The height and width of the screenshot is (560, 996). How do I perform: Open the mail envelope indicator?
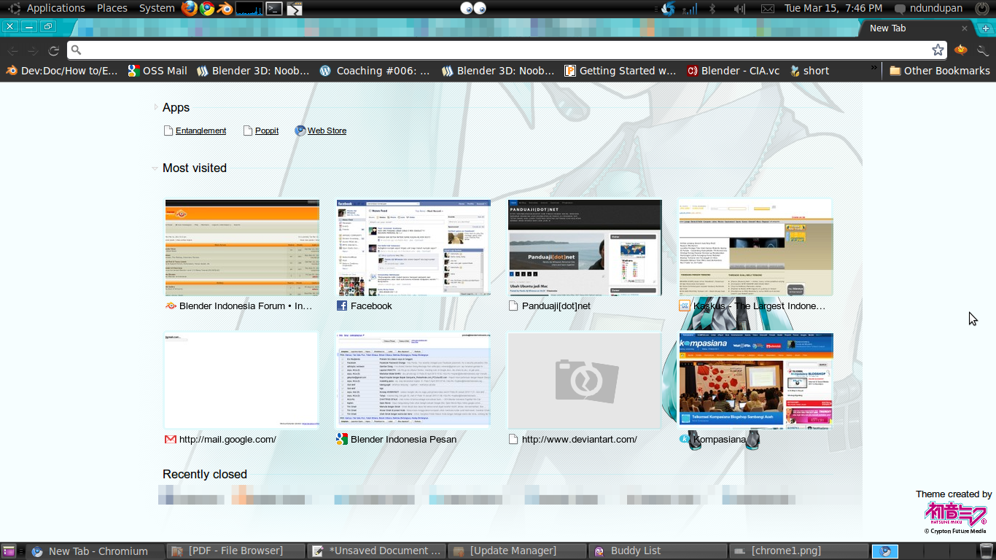(x=767, y=9)
